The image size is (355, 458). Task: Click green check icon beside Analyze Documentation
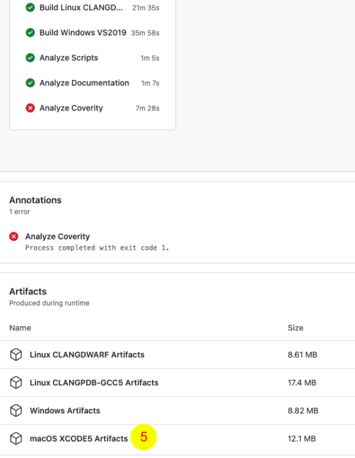(x=30, y=83)
